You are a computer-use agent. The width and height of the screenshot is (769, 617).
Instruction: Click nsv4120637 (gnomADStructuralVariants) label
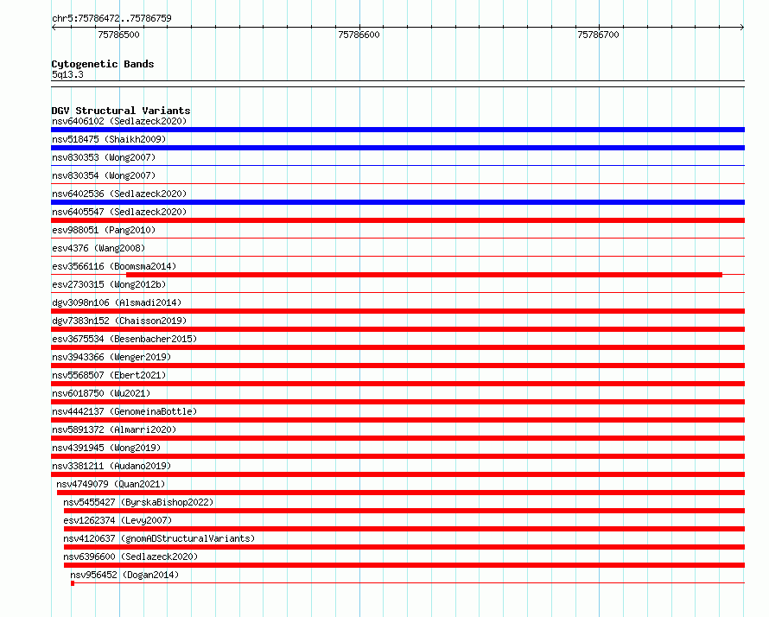click(x=159, y=538)
